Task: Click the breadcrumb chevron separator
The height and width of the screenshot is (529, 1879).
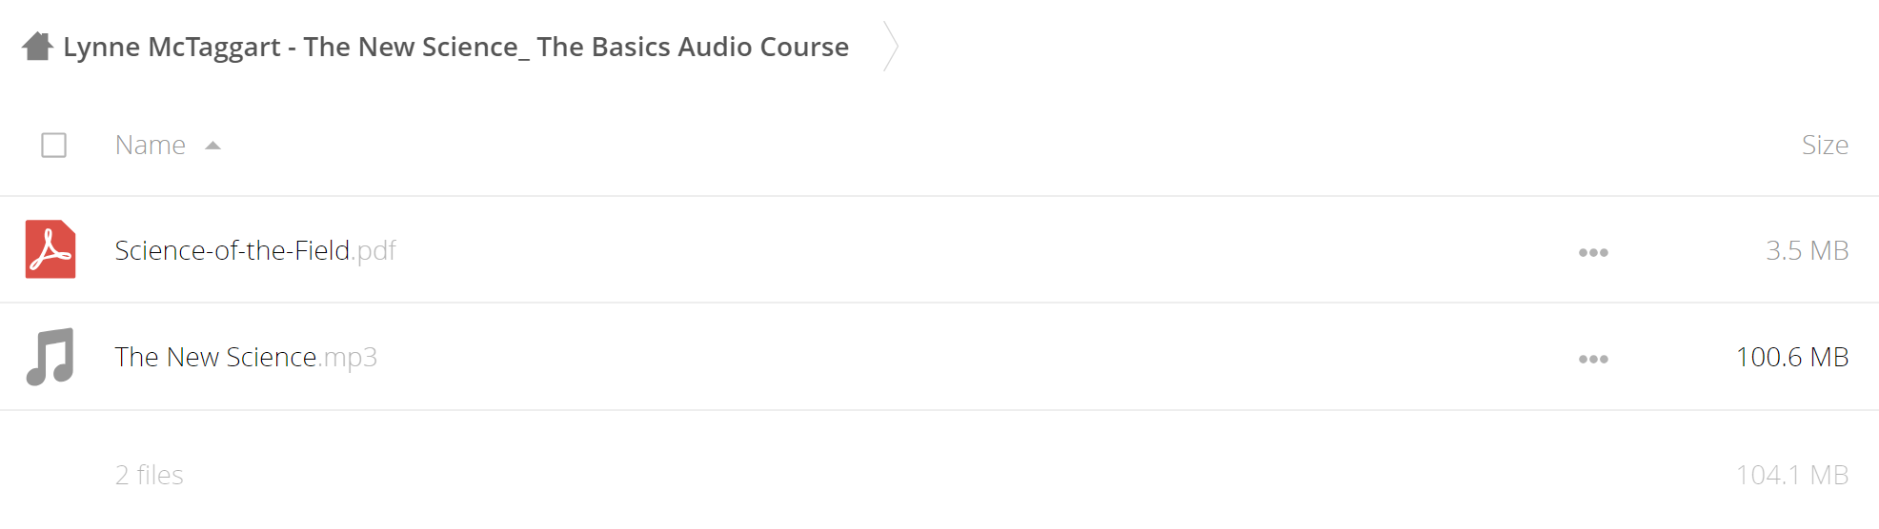Action: (890, 46)
